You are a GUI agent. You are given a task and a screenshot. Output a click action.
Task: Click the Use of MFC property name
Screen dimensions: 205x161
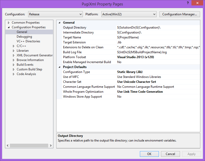coord(71,77)
